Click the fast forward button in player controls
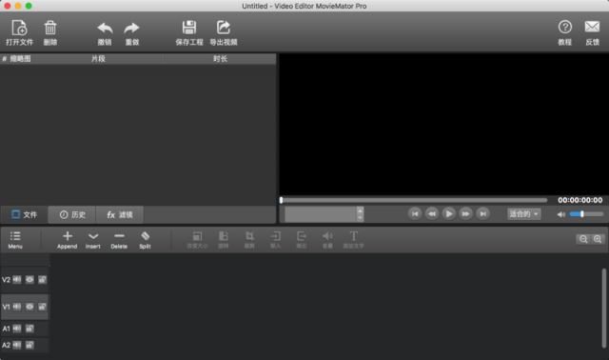Image resolution: width=609 pixels, height=360 pixels. [x=465, y=214]
